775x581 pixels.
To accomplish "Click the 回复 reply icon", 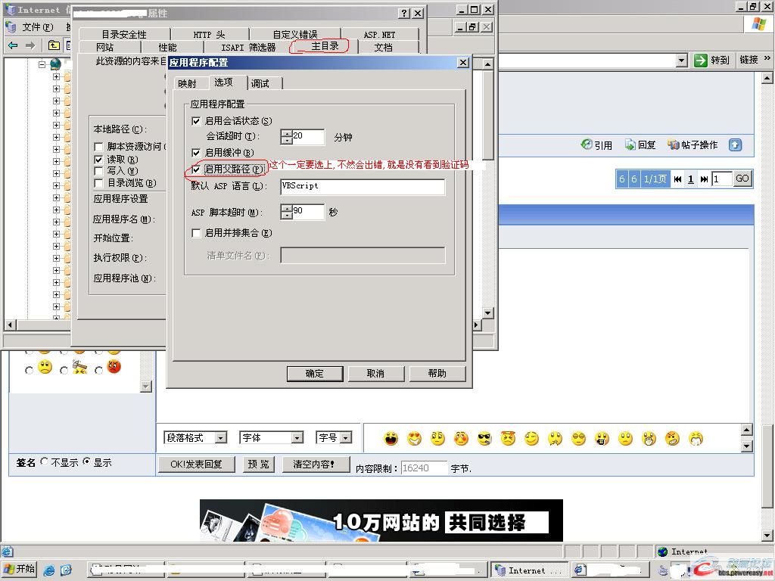I will pyautogui.click(x=630, y=144).
